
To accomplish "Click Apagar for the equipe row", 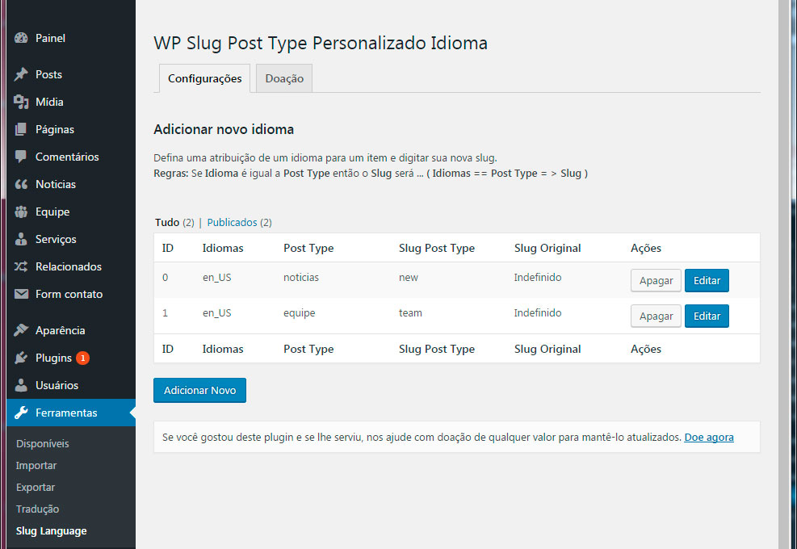I will point(656,316).
